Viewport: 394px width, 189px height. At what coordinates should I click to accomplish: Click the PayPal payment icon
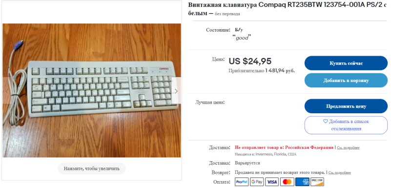(x=242, y=182)
